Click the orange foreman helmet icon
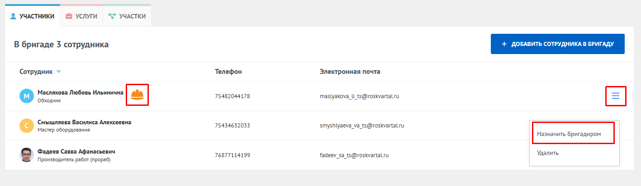Image resolution: width=641 pixels, height=186 pixels. tap(137, 95)
